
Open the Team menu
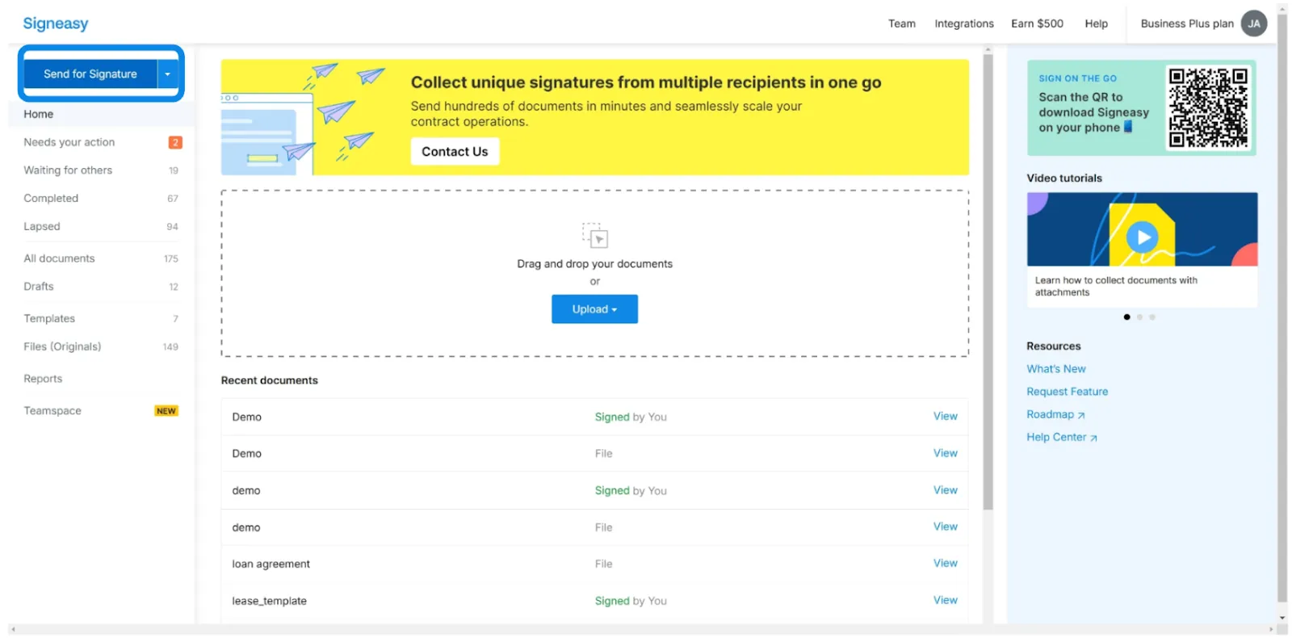pos(902,23)
